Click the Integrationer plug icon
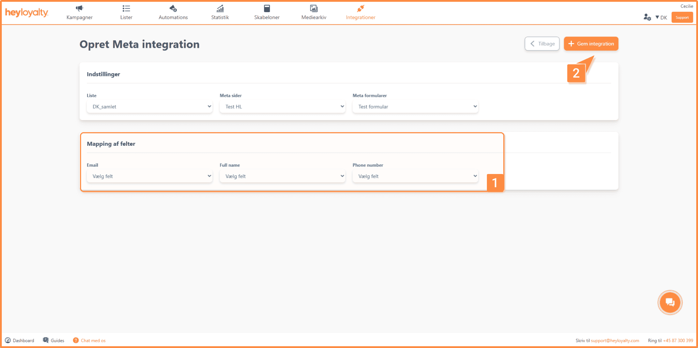 pyautogui.click(x=360, y=9)
